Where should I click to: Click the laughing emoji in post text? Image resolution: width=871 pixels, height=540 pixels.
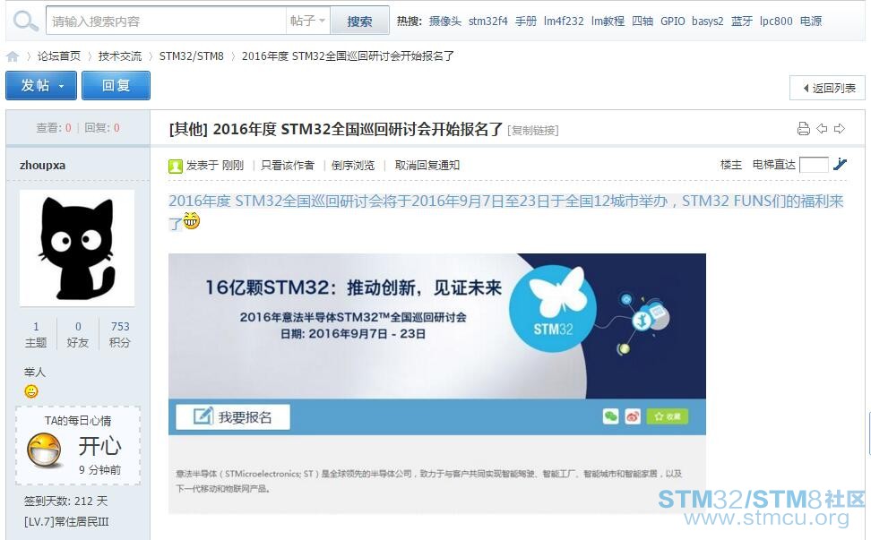pos(192,221)
